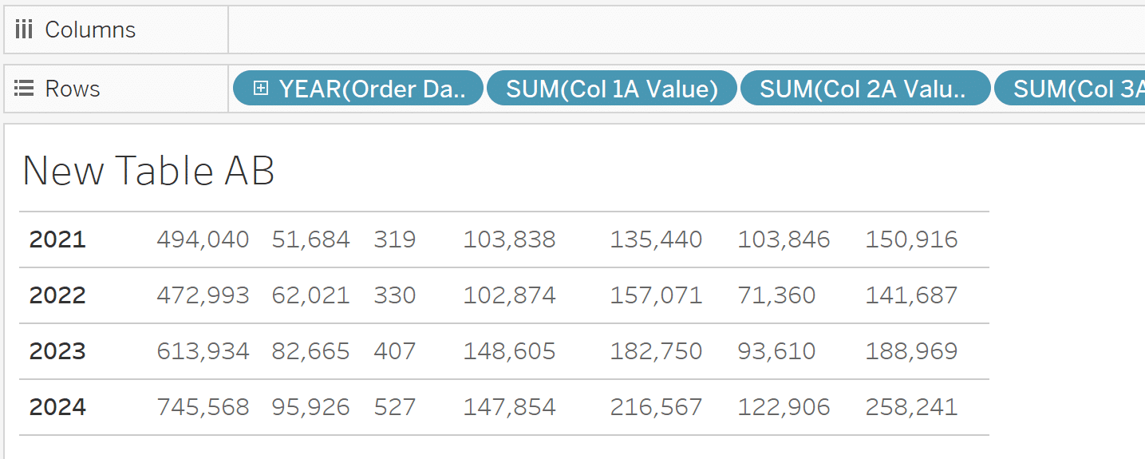The image size is (1145, 459).
Task: Click the 71,360 value in 2022
Action: [x=776, y=295]
